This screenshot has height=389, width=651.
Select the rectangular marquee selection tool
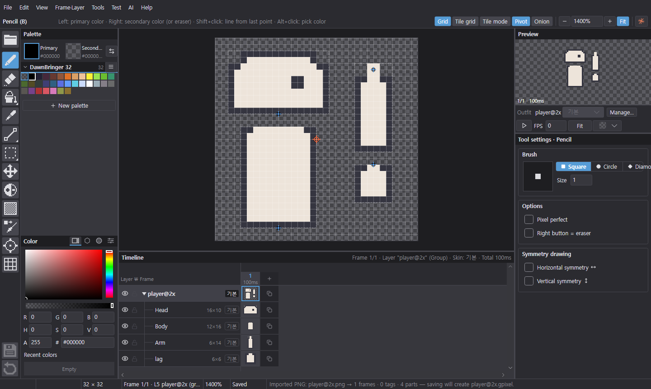(10, 153)
